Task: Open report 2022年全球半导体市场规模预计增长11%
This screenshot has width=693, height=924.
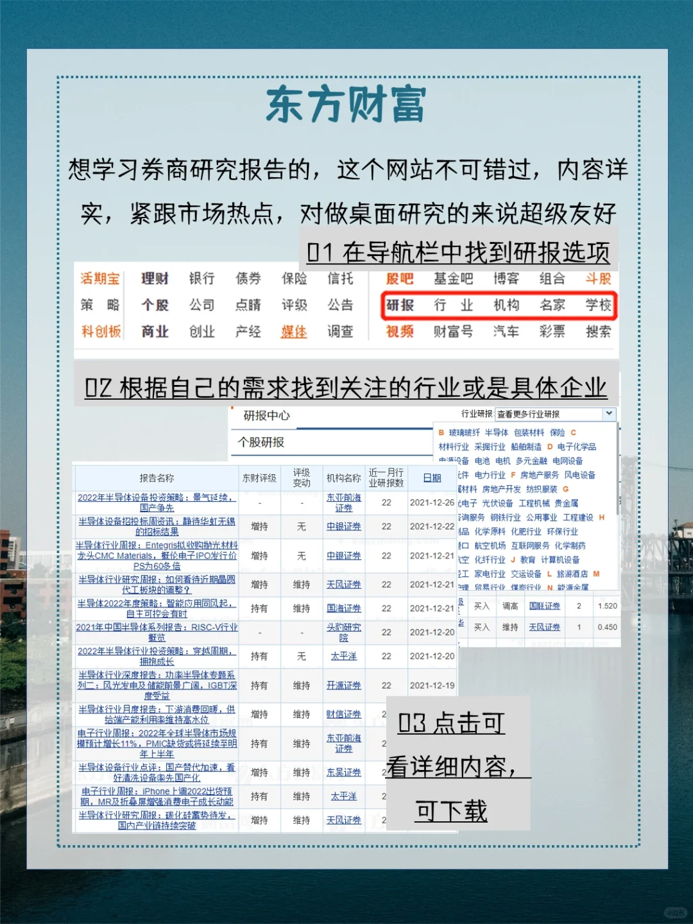Action: (157, 743)
